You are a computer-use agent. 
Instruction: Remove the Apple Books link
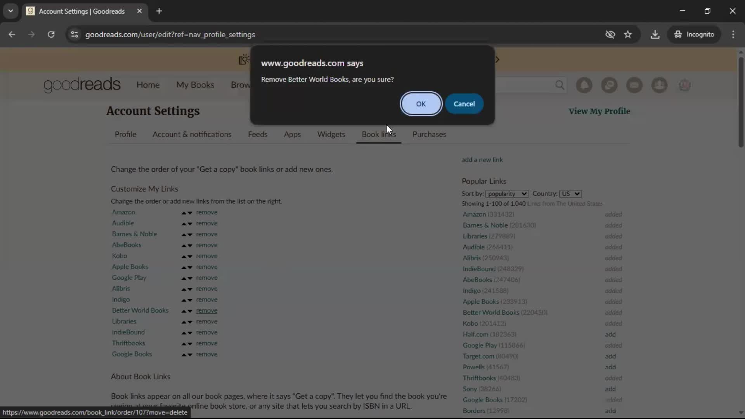[207, 267]
